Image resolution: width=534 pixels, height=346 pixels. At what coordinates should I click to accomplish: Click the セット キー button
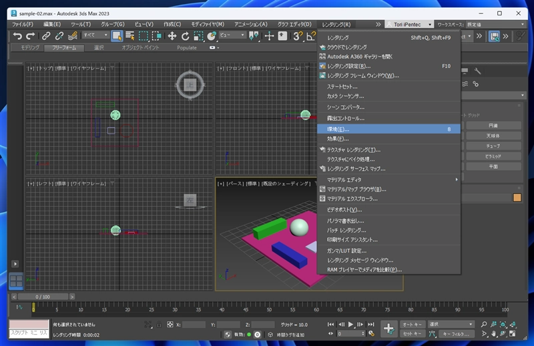412,334
